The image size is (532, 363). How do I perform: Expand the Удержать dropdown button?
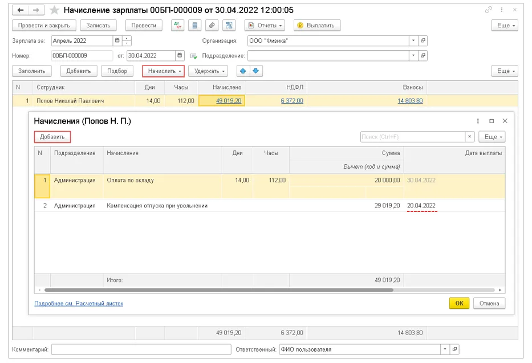pos(208,71)
